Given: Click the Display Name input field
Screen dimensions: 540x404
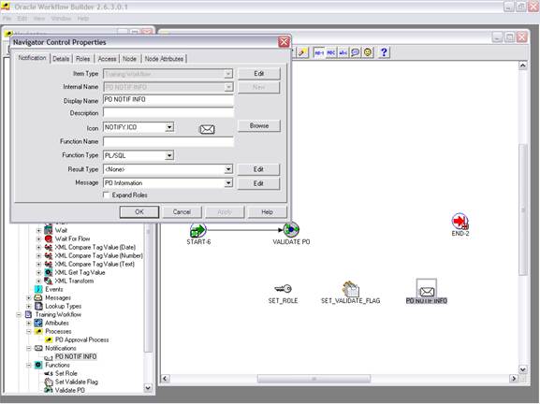Looking at the screenshot, I should pyautogui.click(x=168, y=99).
